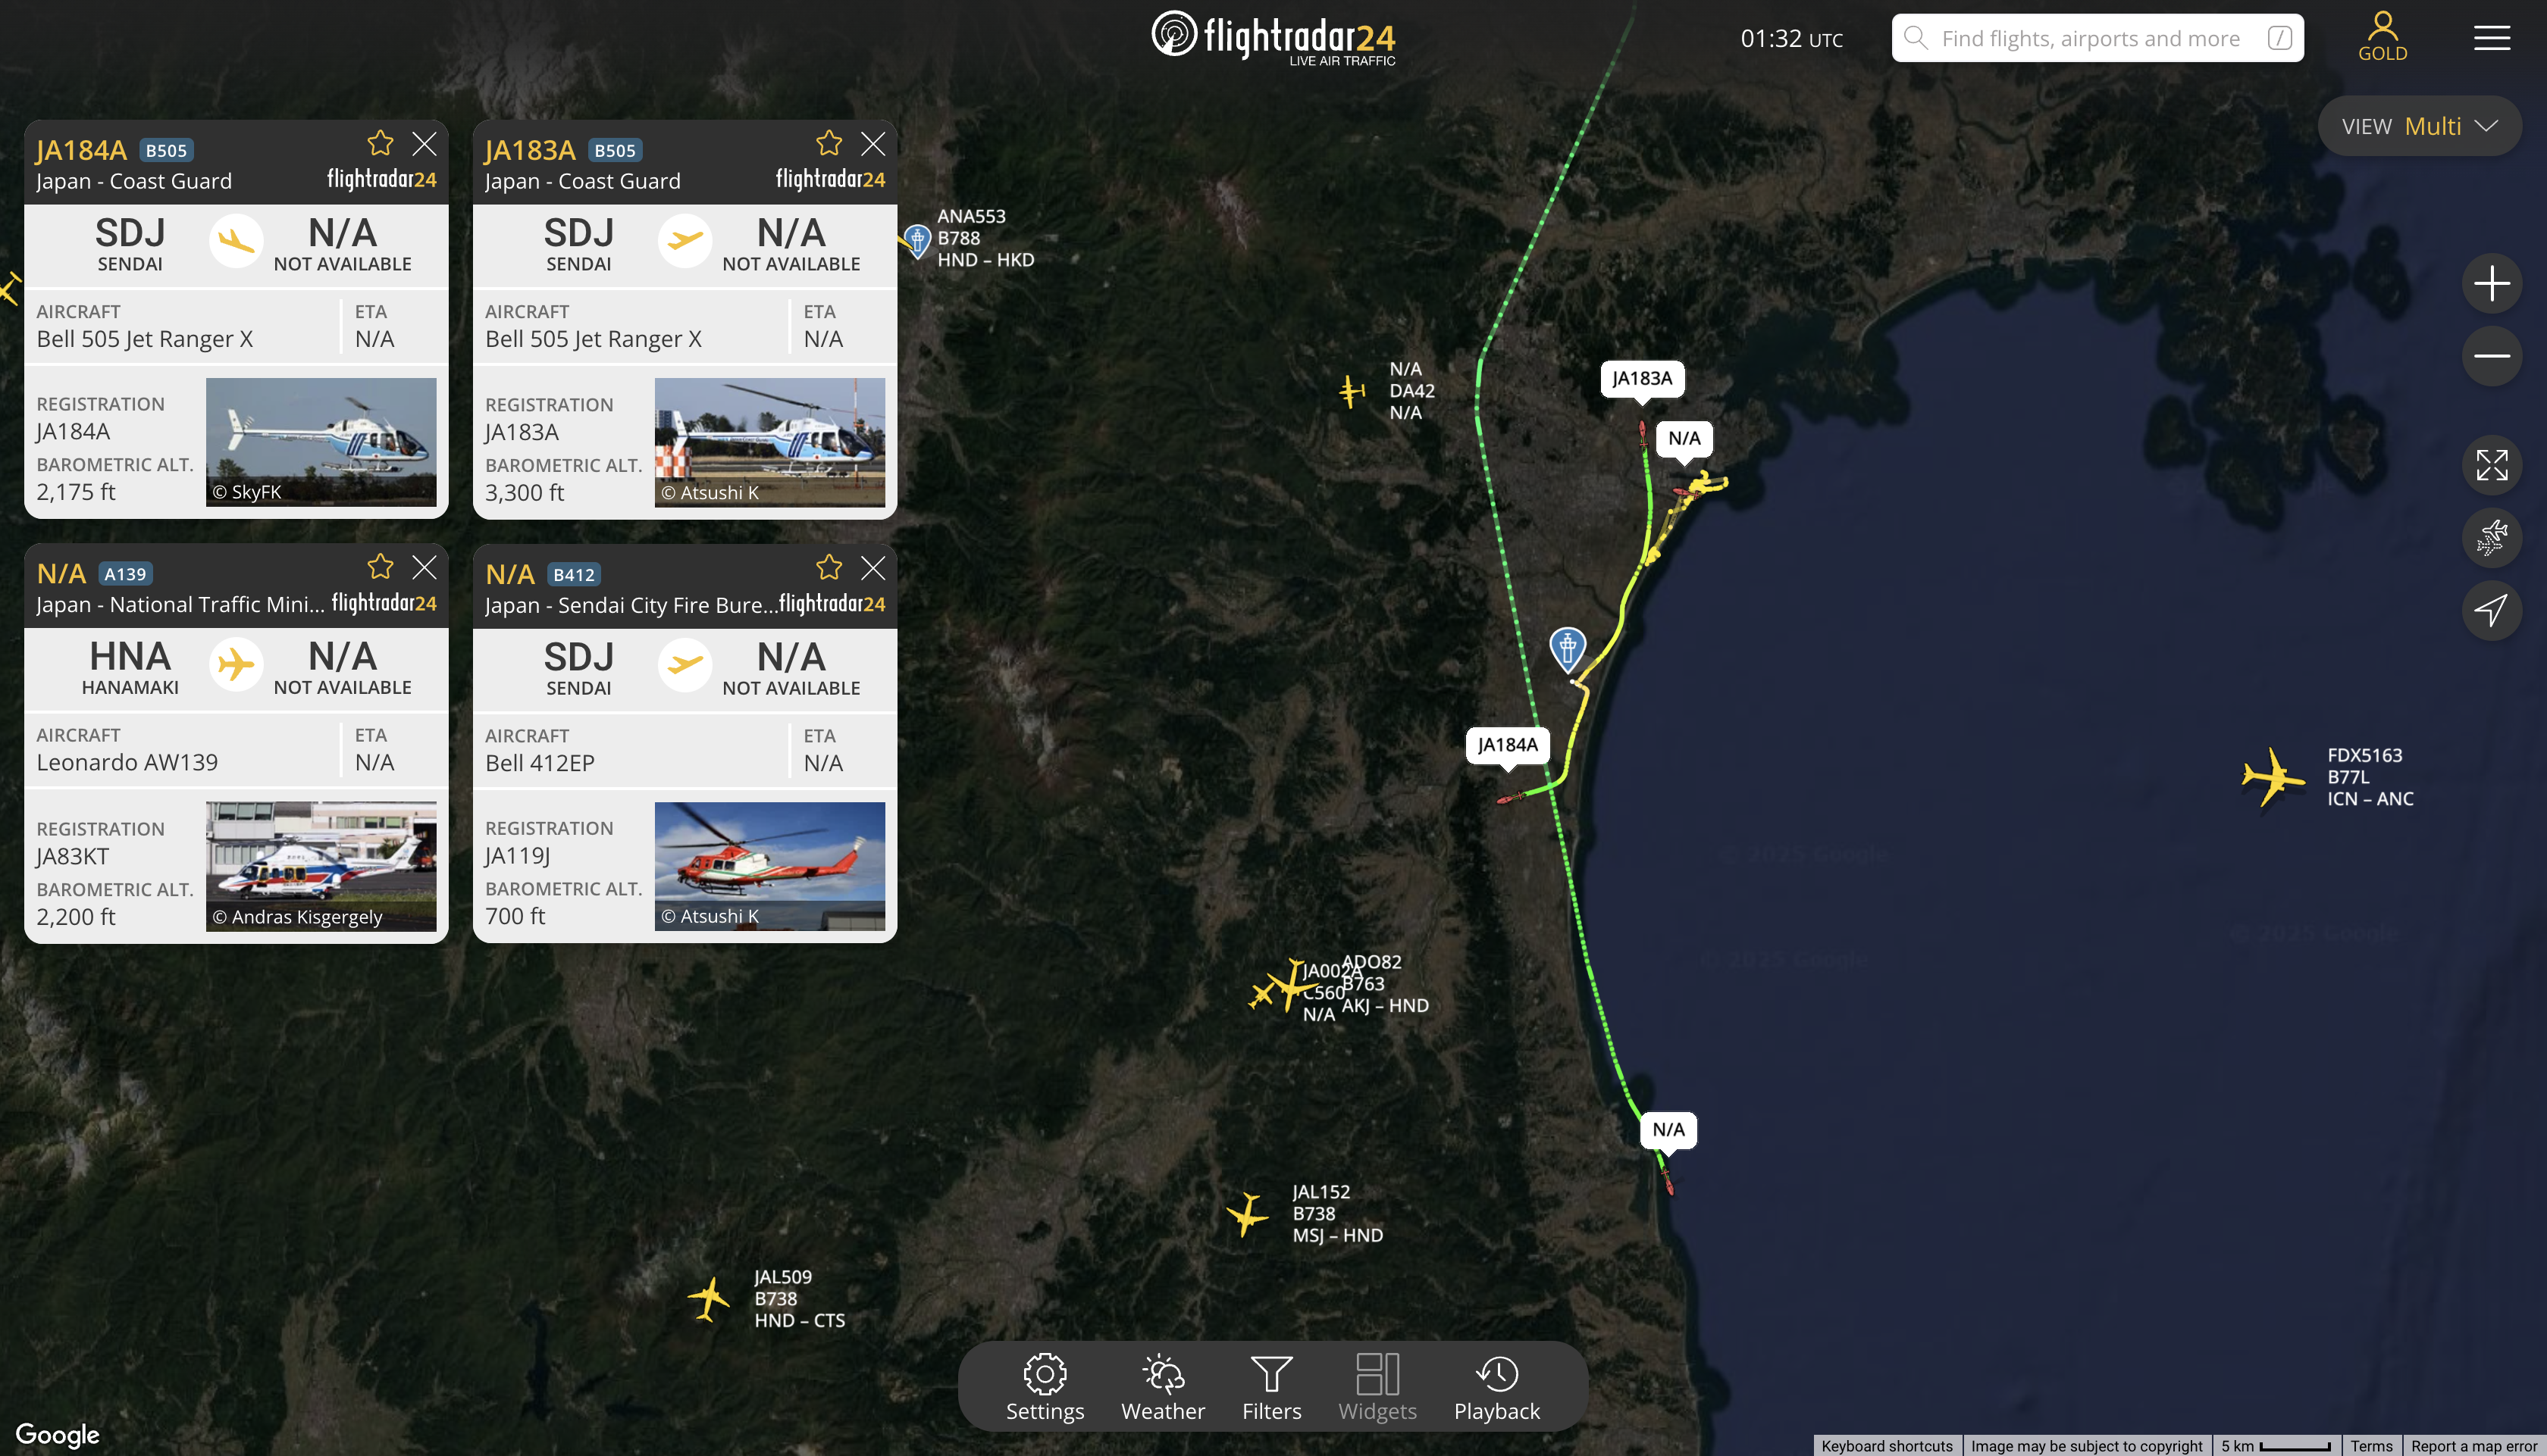Zoom in the map with plus button
Screen dimensions: 2547x1456
tap(2491, 284)
